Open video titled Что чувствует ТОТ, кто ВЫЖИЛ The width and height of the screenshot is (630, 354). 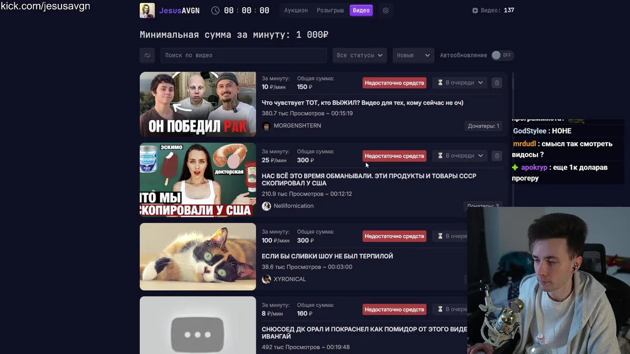(x=362, y=103)
